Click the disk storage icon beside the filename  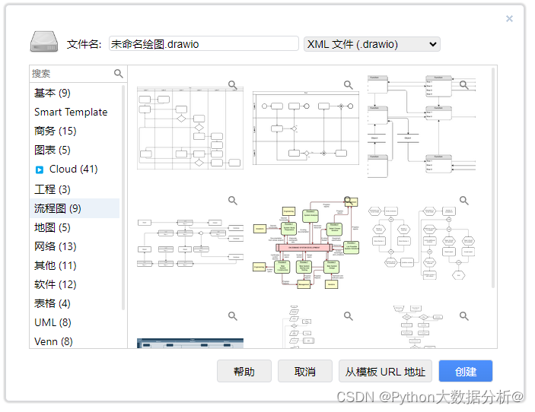(44, 43)
